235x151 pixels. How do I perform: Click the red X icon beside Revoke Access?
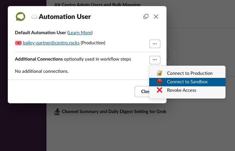(159, 90)
